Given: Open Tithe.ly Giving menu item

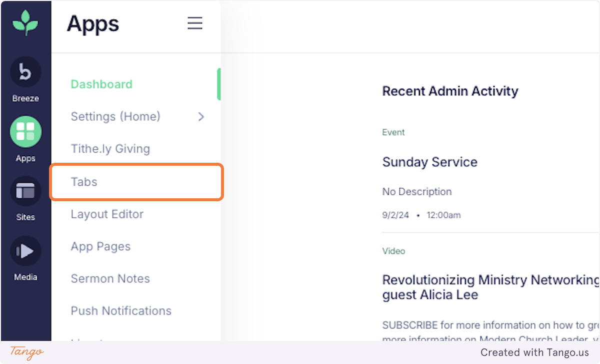Looking at the screenshot, I should (110, 149).
